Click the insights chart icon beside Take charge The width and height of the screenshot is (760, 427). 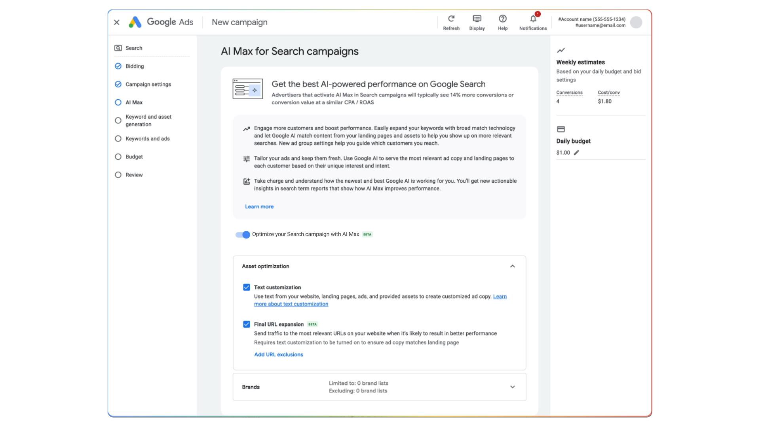(x=247, y=181)
